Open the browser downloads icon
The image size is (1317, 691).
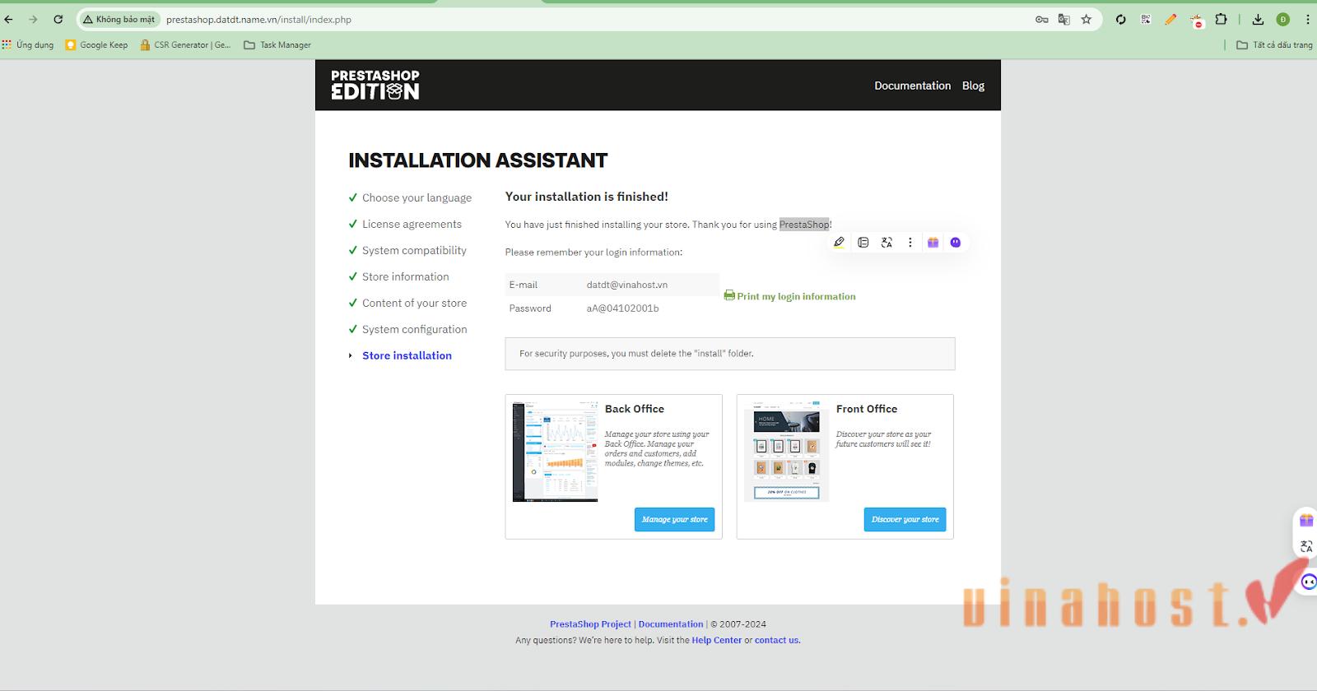click(1258, 19)
